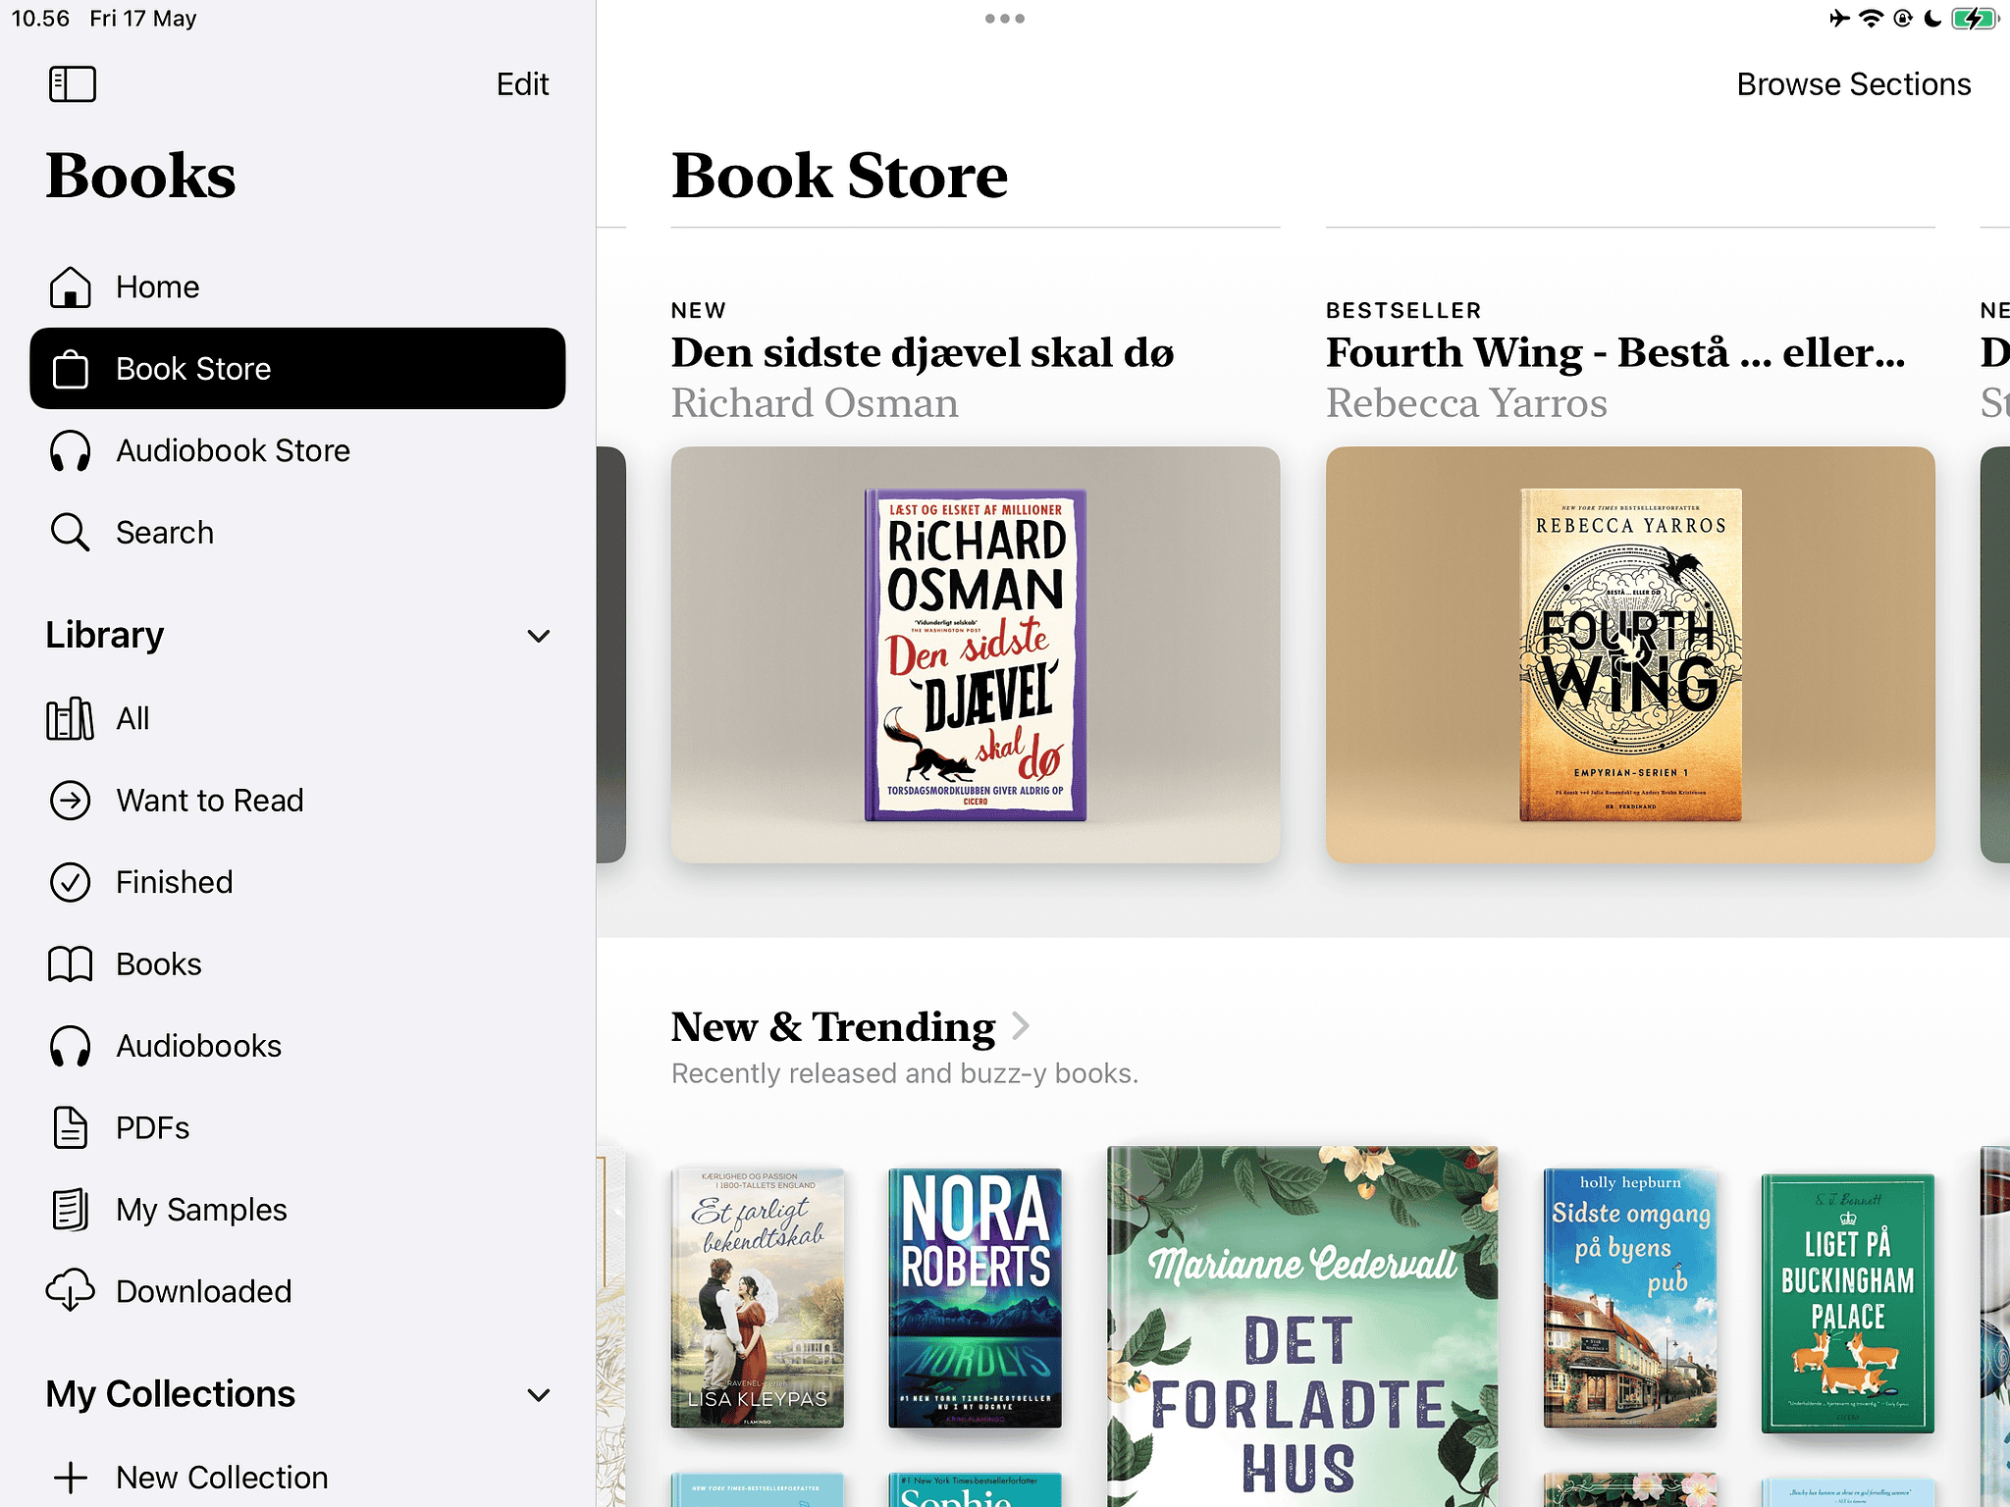
Task: Select the Search magnifier icon
Action: [x=70, y=532]
